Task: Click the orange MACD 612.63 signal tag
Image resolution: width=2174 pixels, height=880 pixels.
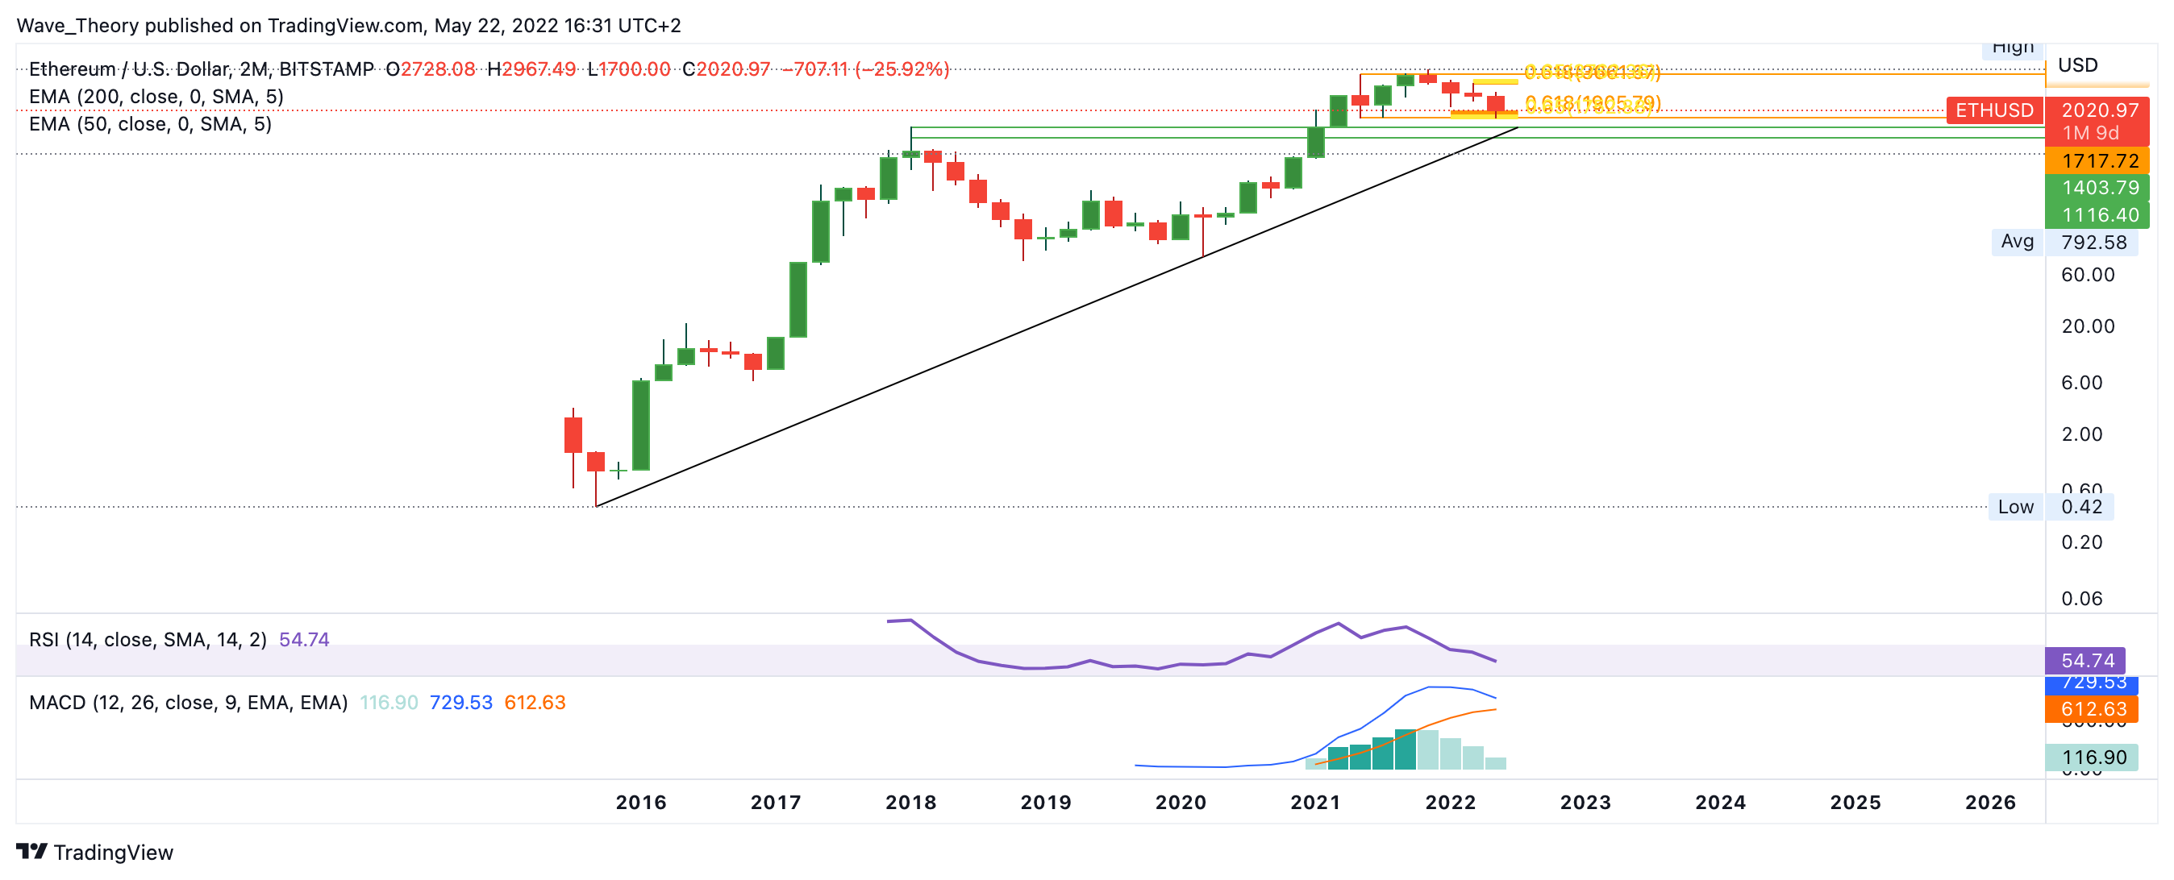Action: point(2091,708)
